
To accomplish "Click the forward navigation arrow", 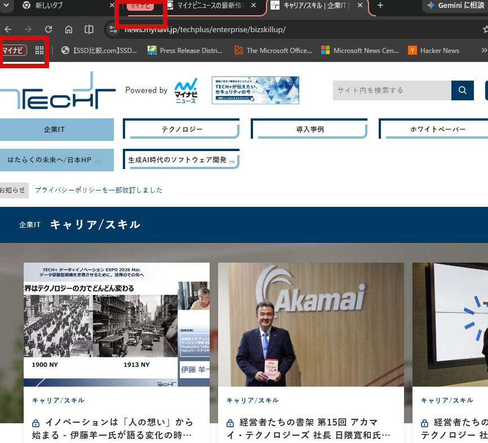I will (28, 29).
